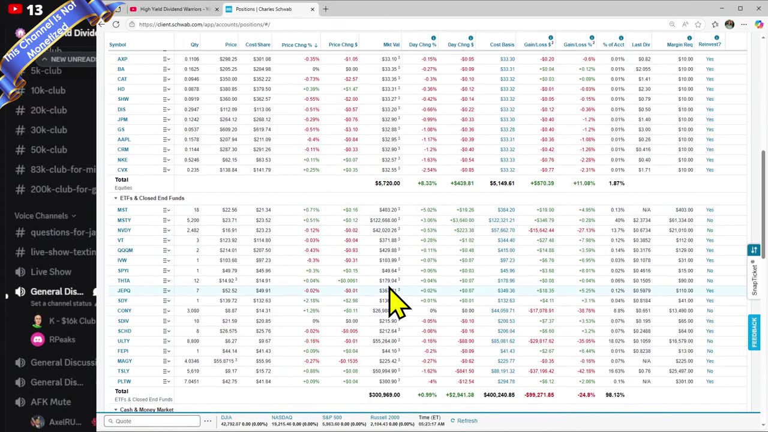Bookmark this page with the star icon
The width and height of the screenshot is (768, 432).
point(698,25)
